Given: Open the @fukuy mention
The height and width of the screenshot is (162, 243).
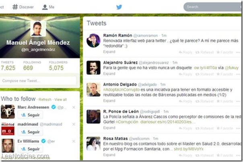Looking at the screenshot, I should tap(232, 68).
